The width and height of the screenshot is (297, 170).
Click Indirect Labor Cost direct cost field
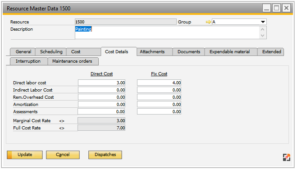coord(101,90)
